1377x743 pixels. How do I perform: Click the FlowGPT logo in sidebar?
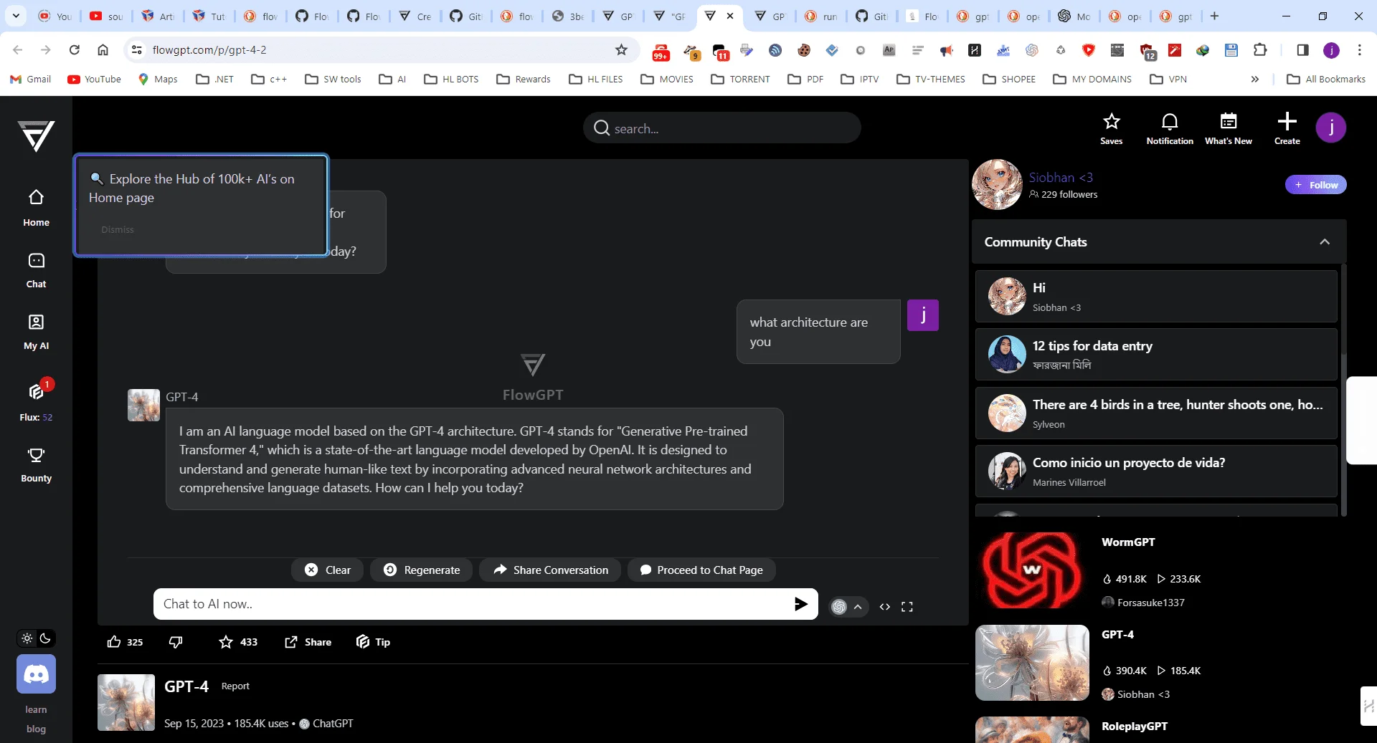[x=36, y=136]
